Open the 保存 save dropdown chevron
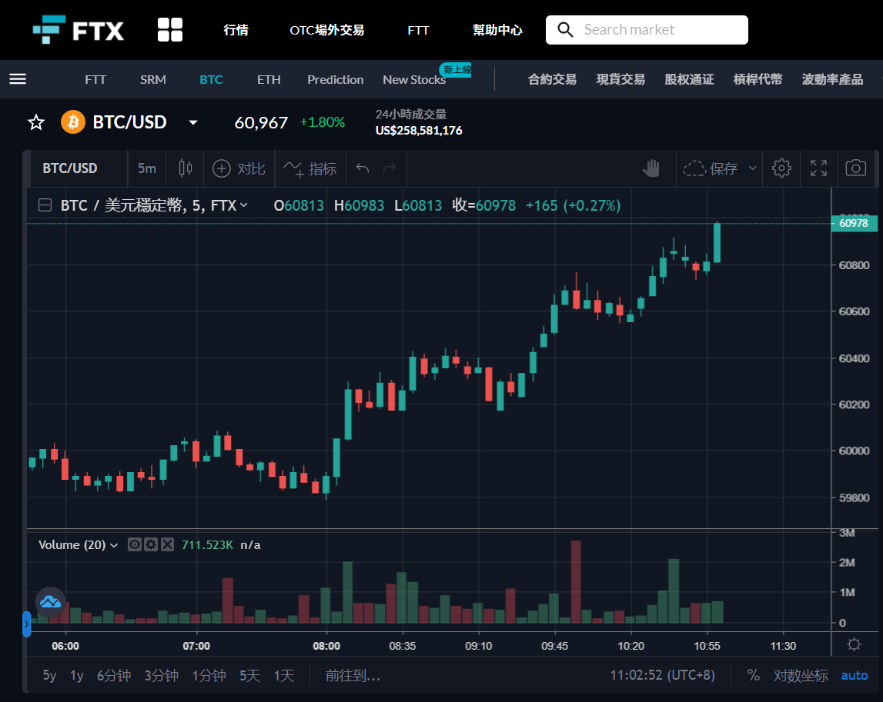883x702 pixels. point(753,168)
